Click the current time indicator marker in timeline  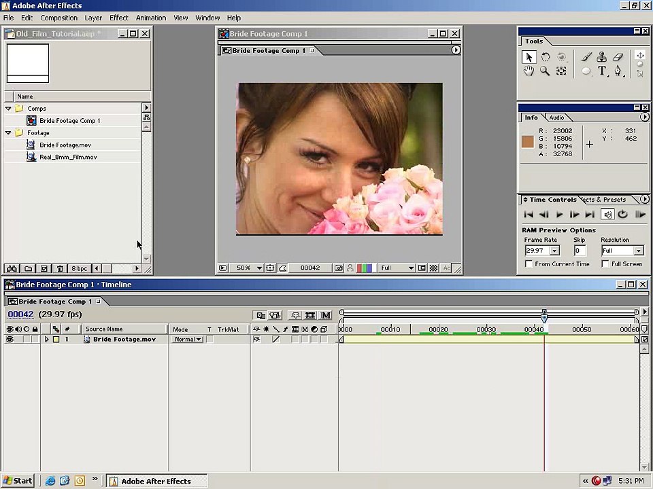tap(544, 318)
